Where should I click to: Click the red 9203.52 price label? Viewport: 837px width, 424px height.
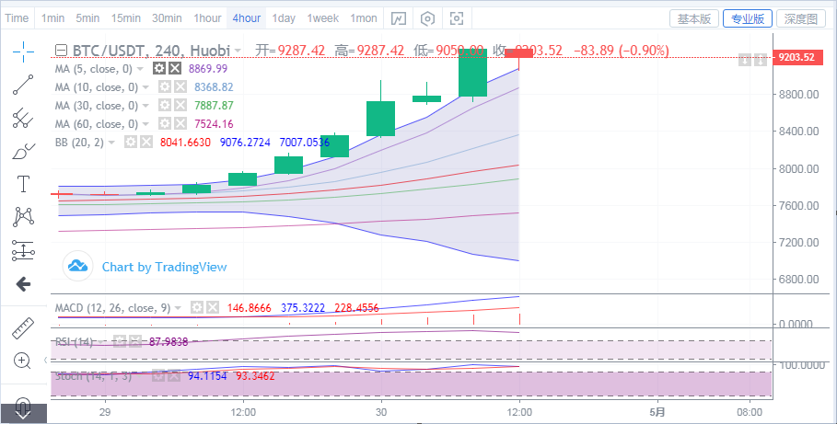coord(799,57)
